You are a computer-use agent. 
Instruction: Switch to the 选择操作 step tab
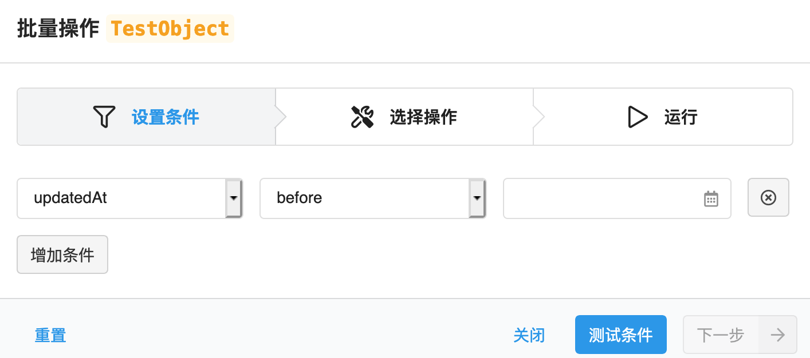(404, 116)
